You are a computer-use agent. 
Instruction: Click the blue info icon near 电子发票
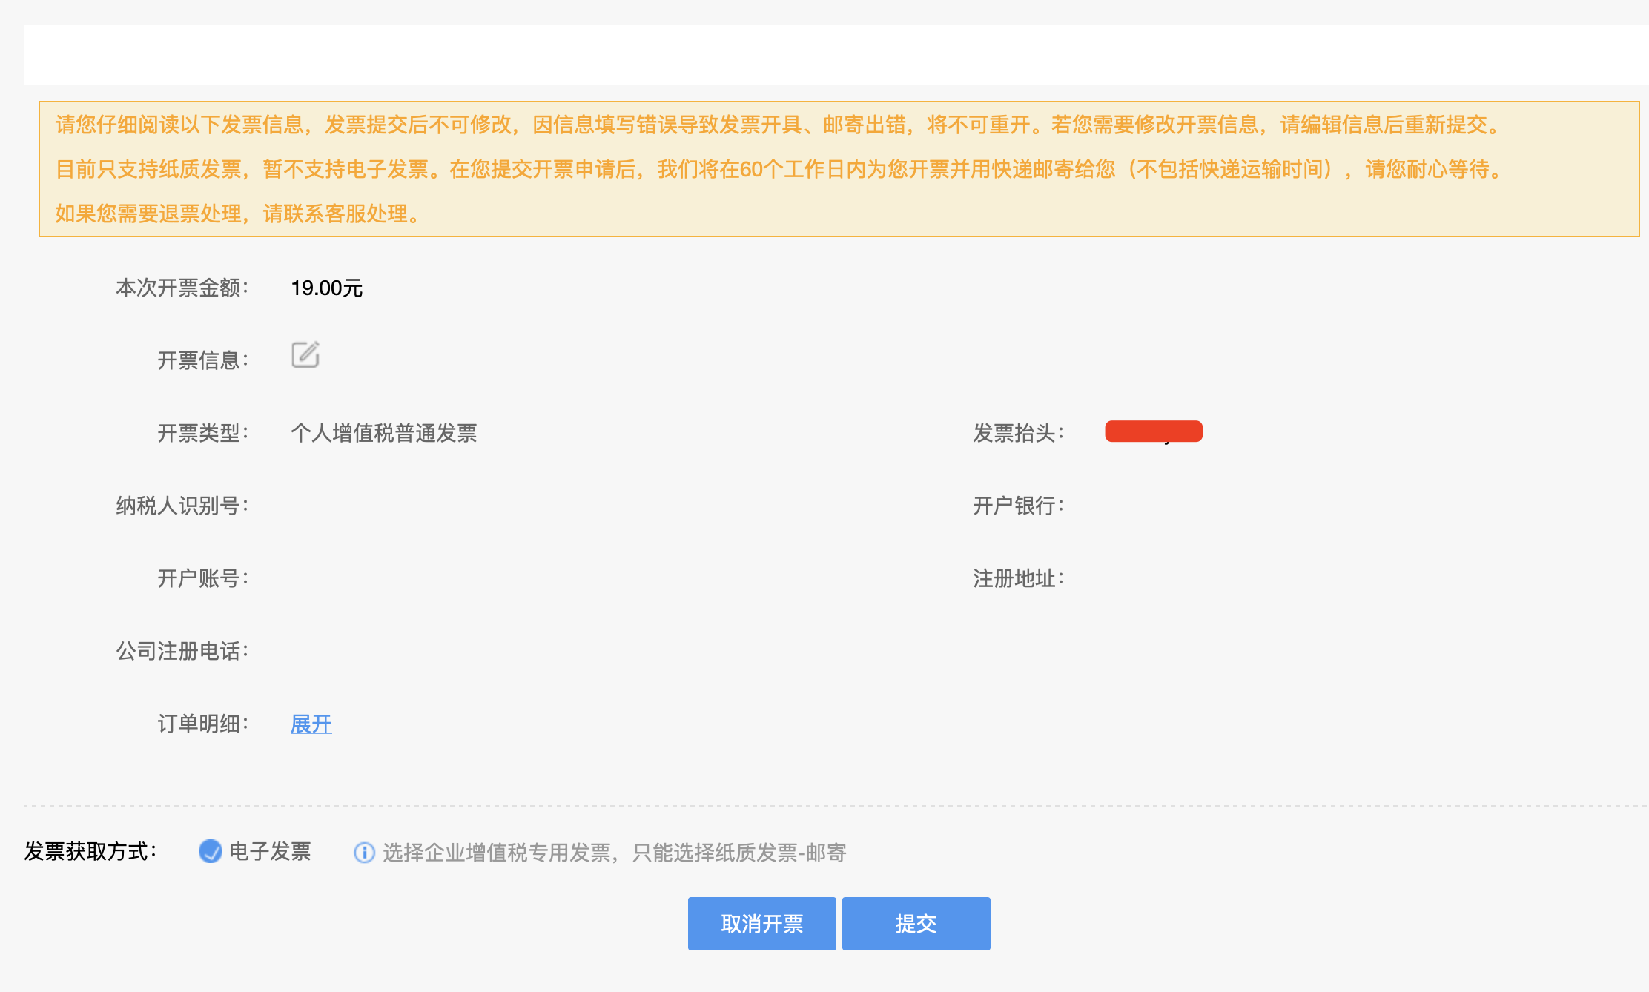[x=364, y=853]
